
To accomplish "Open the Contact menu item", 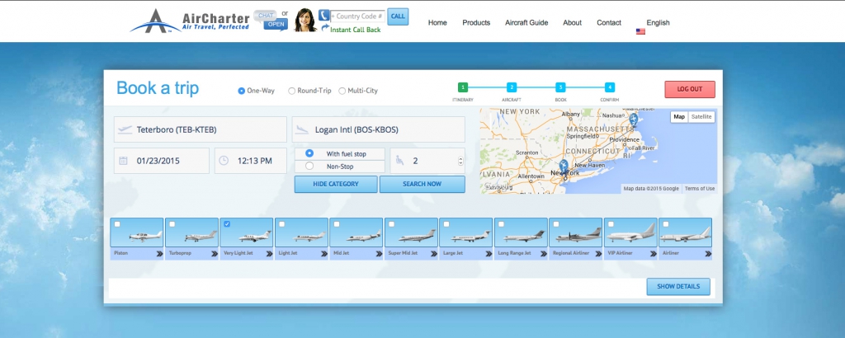I will point(609,22).
